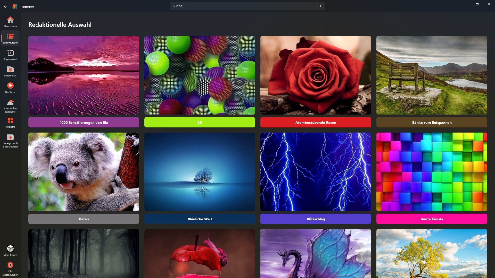Image resolution: width=495 pixels, height=278 pixels.
Task: Open the blue tree reflection thumbnail
Action: 200,172
